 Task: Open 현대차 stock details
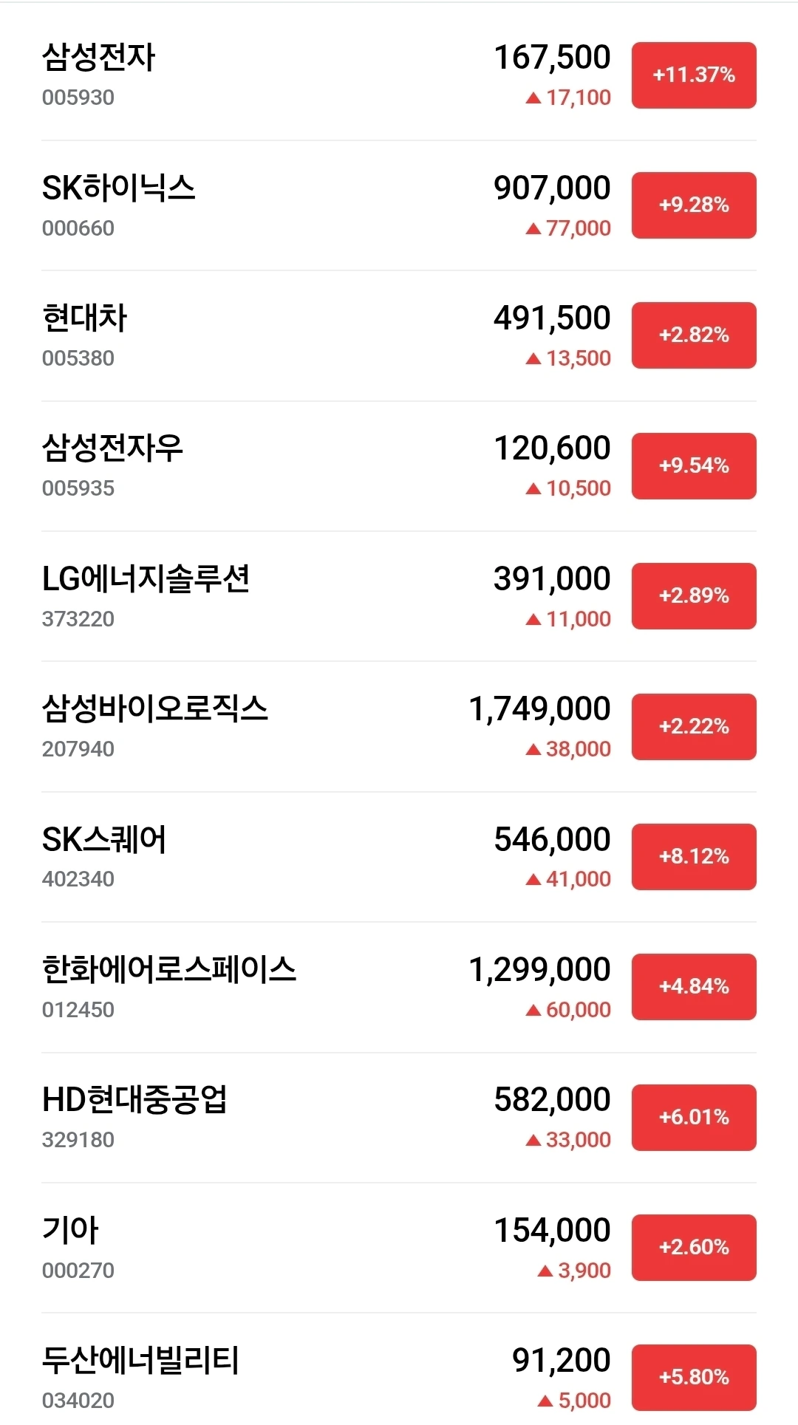click(85, 318)
